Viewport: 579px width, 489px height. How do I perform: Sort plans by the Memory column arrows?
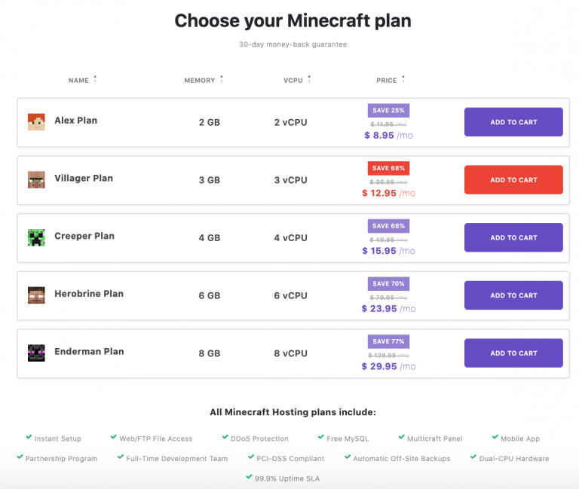click(222, 80)
